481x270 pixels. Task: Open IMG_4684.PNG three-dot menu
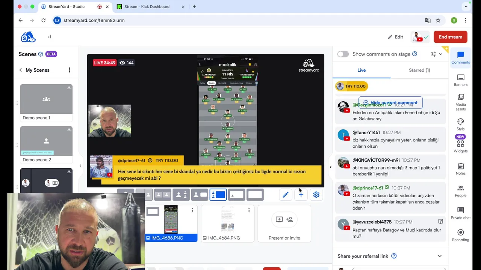click(x=249, y=210)
